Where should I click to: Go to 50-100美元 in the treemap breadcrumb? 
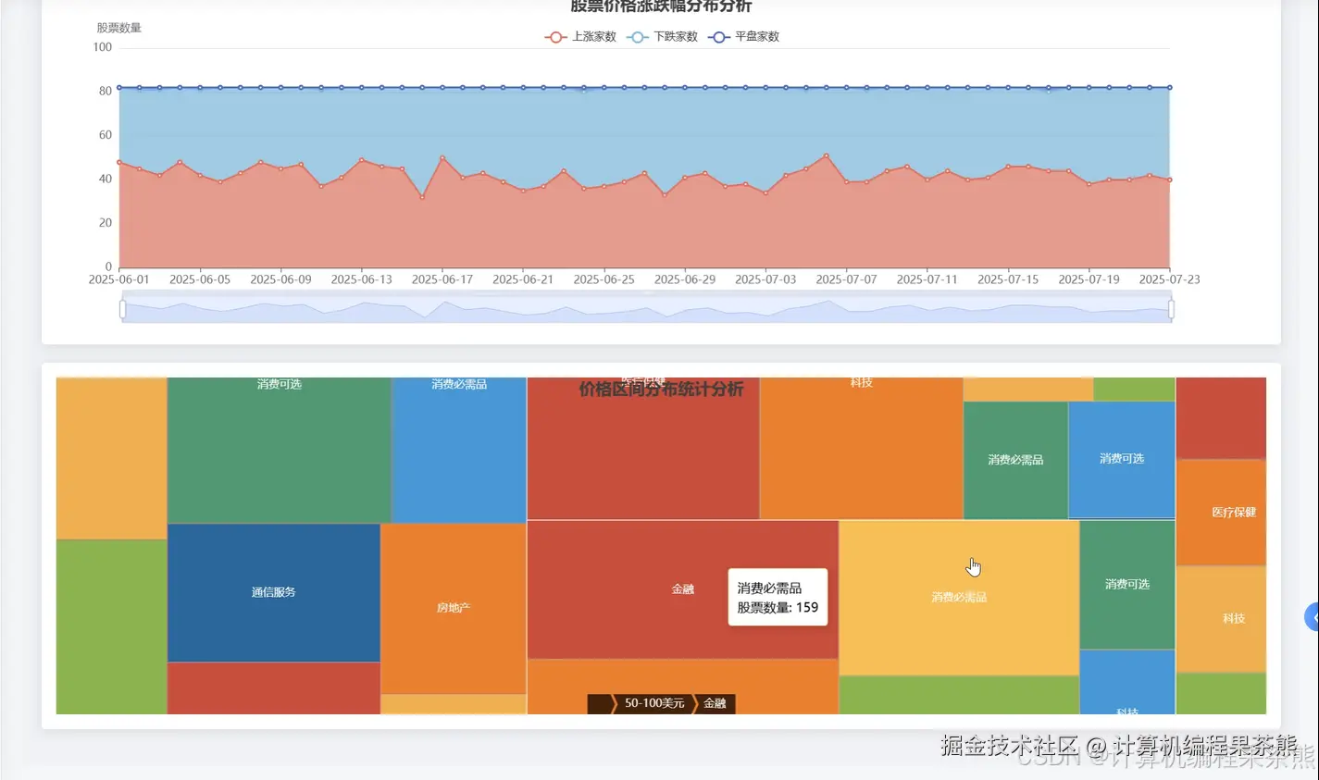[x=653, y=703]
